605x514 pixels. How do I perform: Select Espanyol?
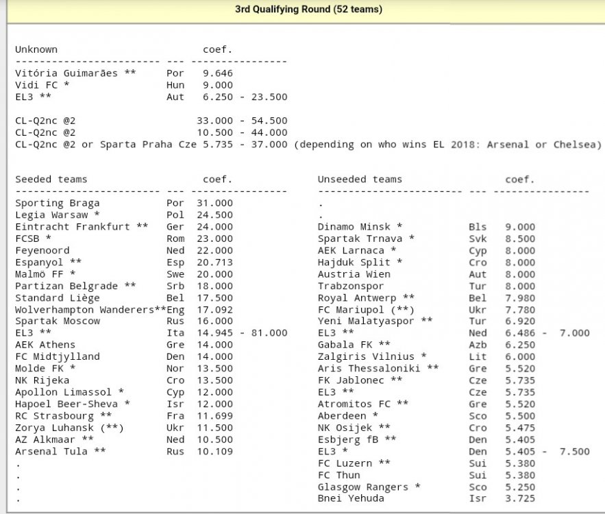point(39,262)
